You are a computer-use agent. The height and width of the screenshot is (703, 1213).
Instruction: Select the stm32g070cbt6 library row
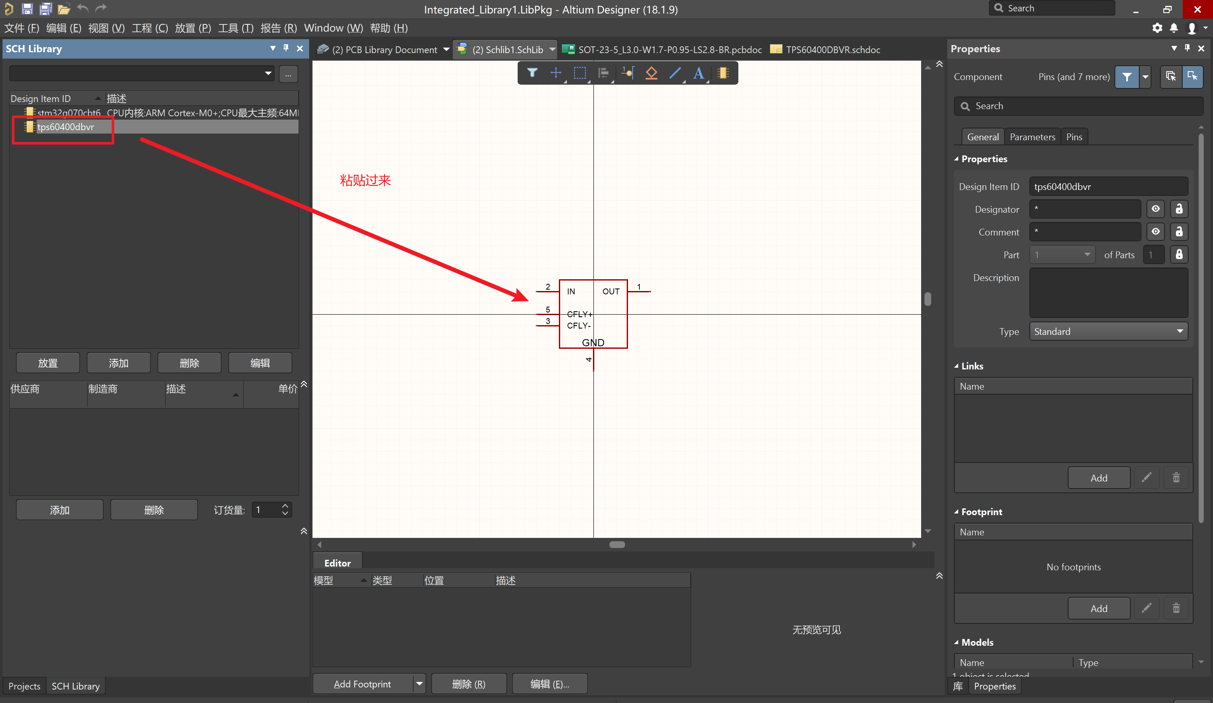pos(154,112)
